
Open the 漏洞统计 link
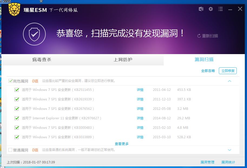point(228,162)
